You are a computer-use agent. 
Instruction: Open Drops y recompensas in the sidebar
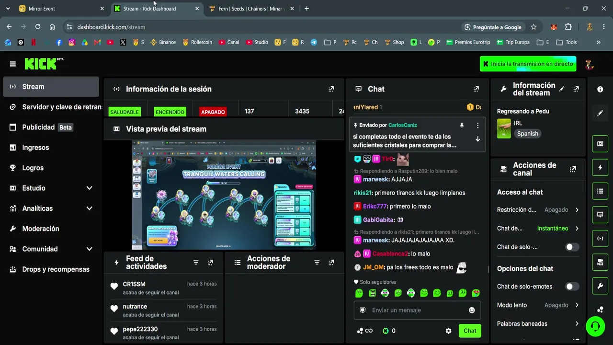tap(51, 269)
